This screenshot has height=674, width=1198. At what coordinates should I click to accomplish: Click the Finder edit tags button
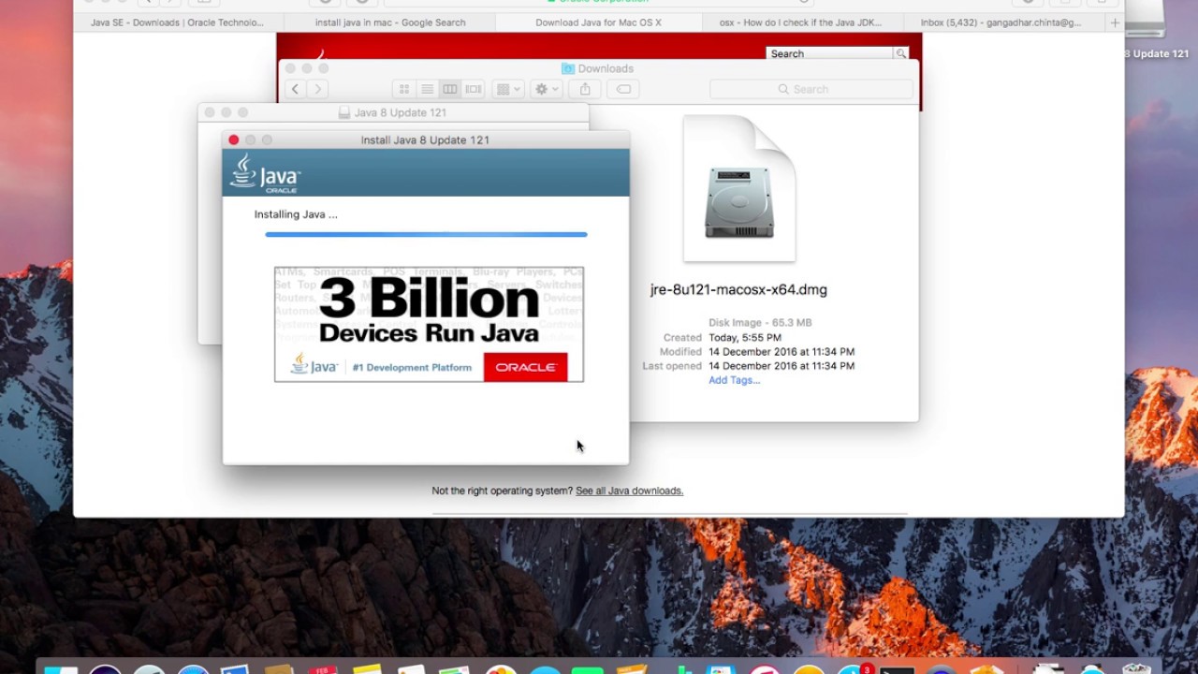(623, 89)
